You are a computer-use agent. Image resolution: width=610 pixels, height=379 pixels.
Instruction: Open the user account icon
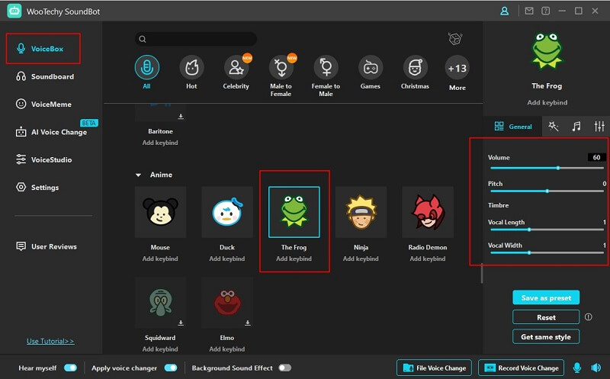504,11
